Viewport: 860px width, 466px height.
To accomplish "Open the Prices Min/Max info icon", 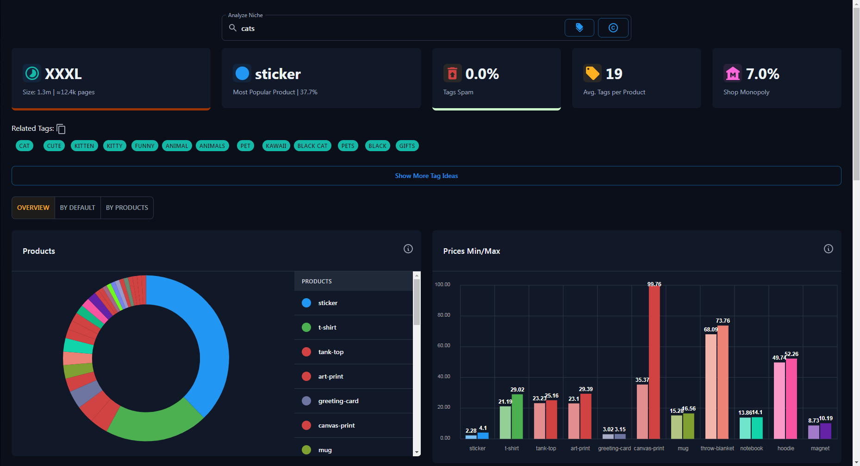I will tap(829, 249).
